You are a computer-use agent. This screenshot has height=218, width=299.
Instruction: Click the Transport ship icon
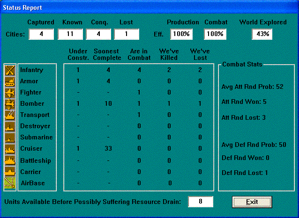[10, 115]
